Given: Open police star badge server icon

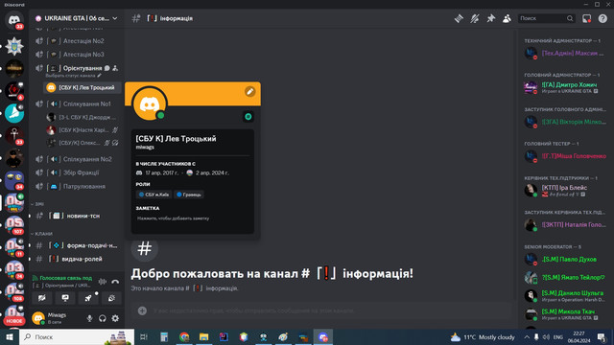Looking at the screenshot, I should coord(14,46).
